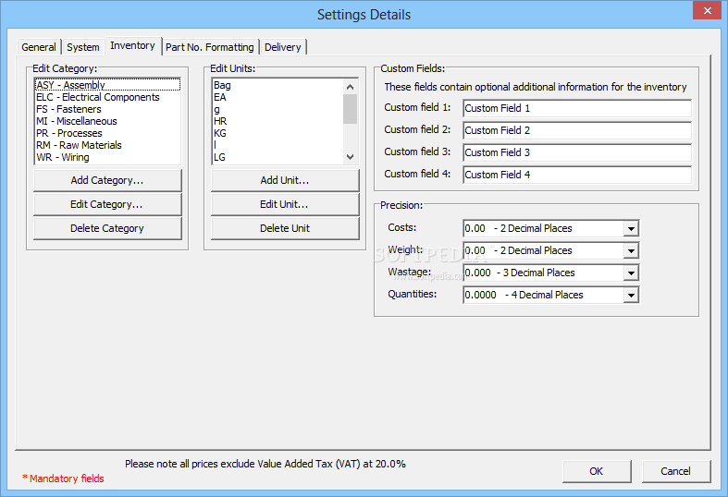Viewport: 728px width, 497px height.
Task: Open the System tab
Action: [83, 47]
